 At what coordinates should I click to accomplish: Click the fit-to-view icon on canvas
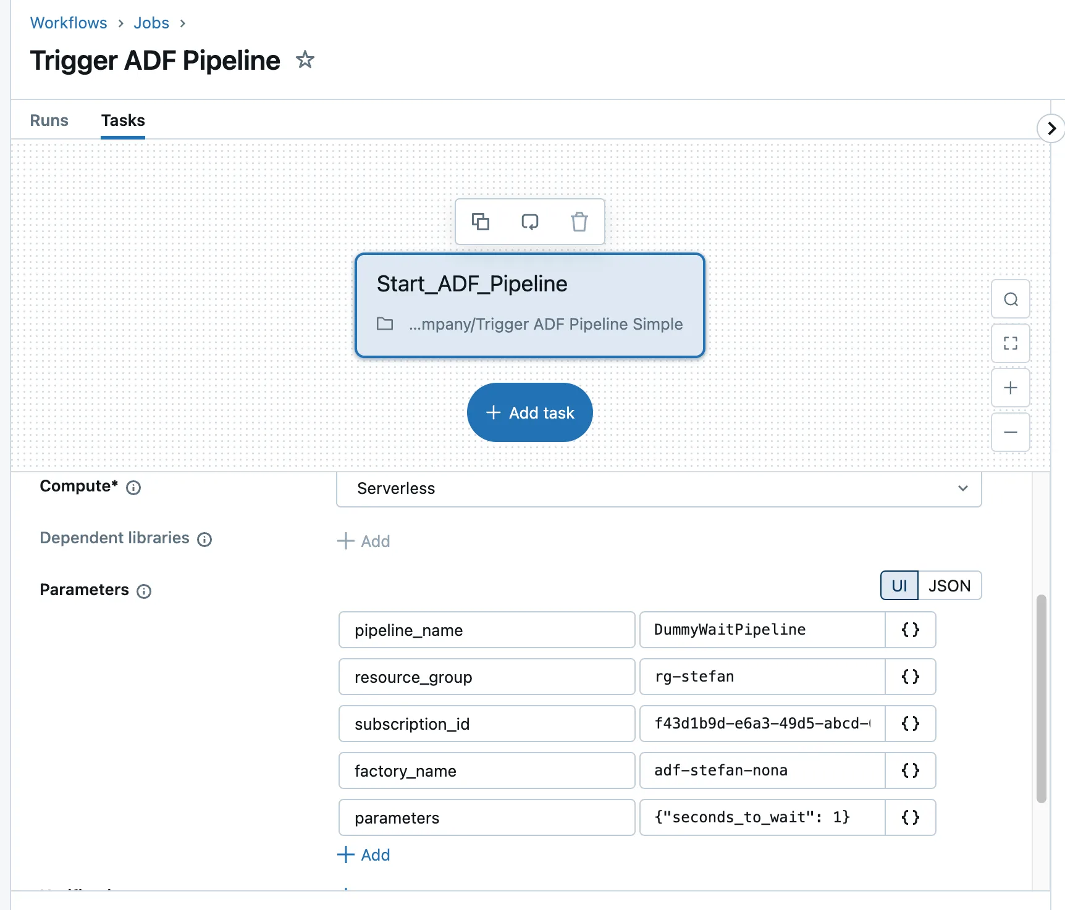1010,344
